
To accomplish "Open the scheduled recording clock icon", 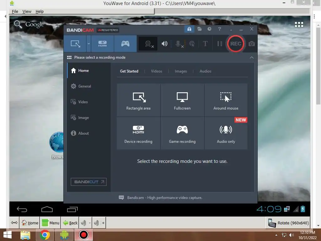I will point(209,29).
